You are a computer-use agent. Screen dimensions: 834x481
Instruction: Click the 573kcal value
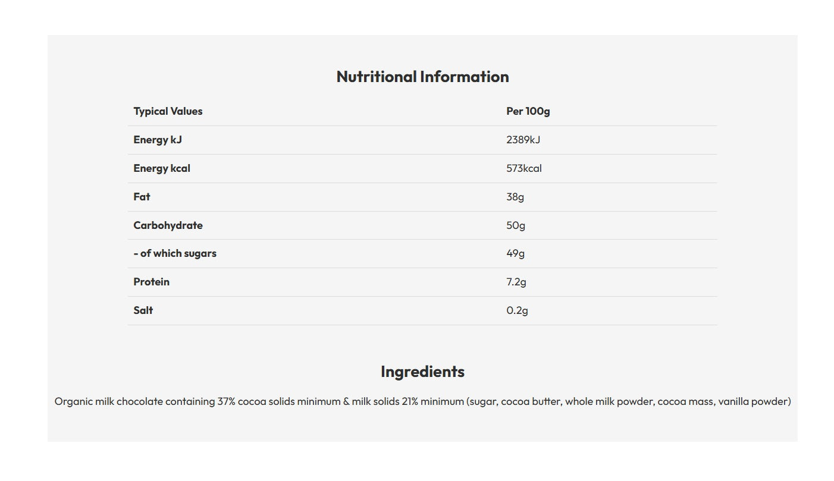click(524, 168)
